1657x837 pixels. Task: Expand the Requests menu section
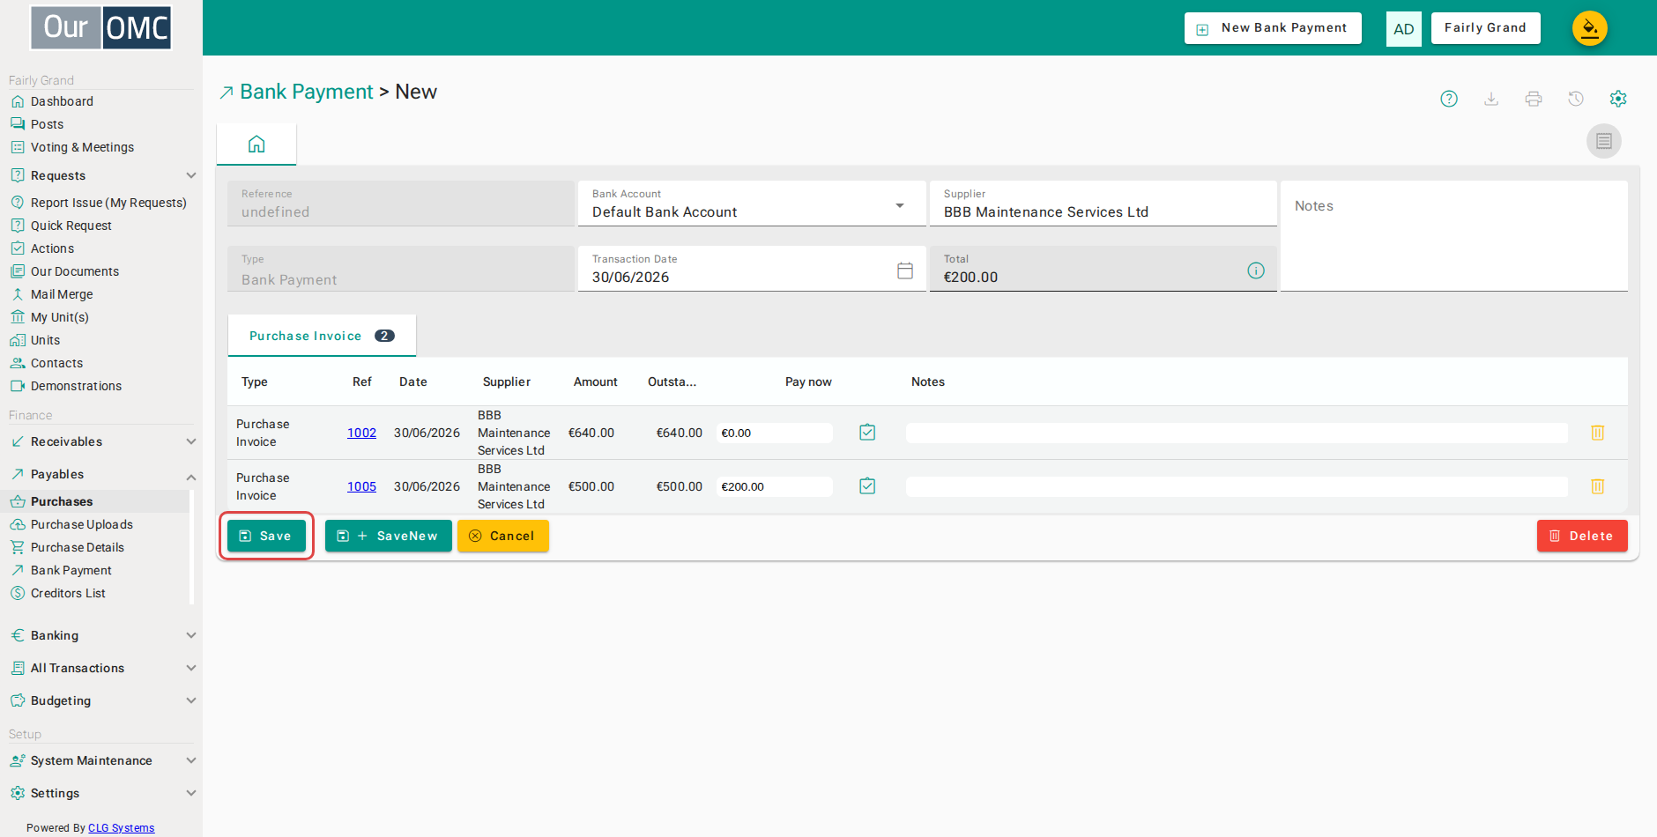tap(101, 175)
